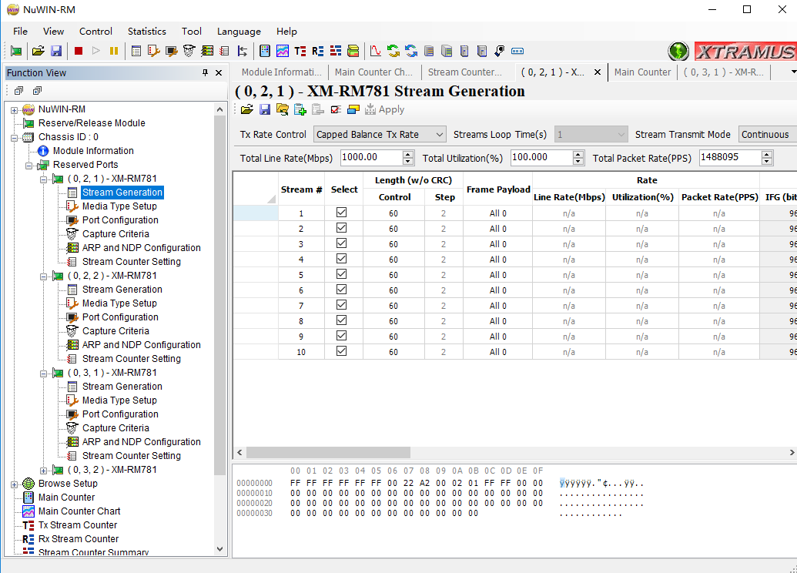This screenshot has height=573, width=797.
Task: Pin the Function View panel
Action: click(x=206, y=72)
